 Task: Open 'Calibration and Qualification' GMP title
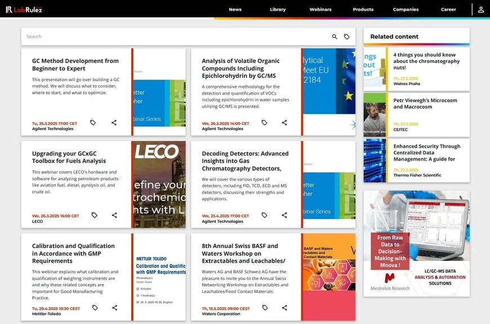point(73,254)
